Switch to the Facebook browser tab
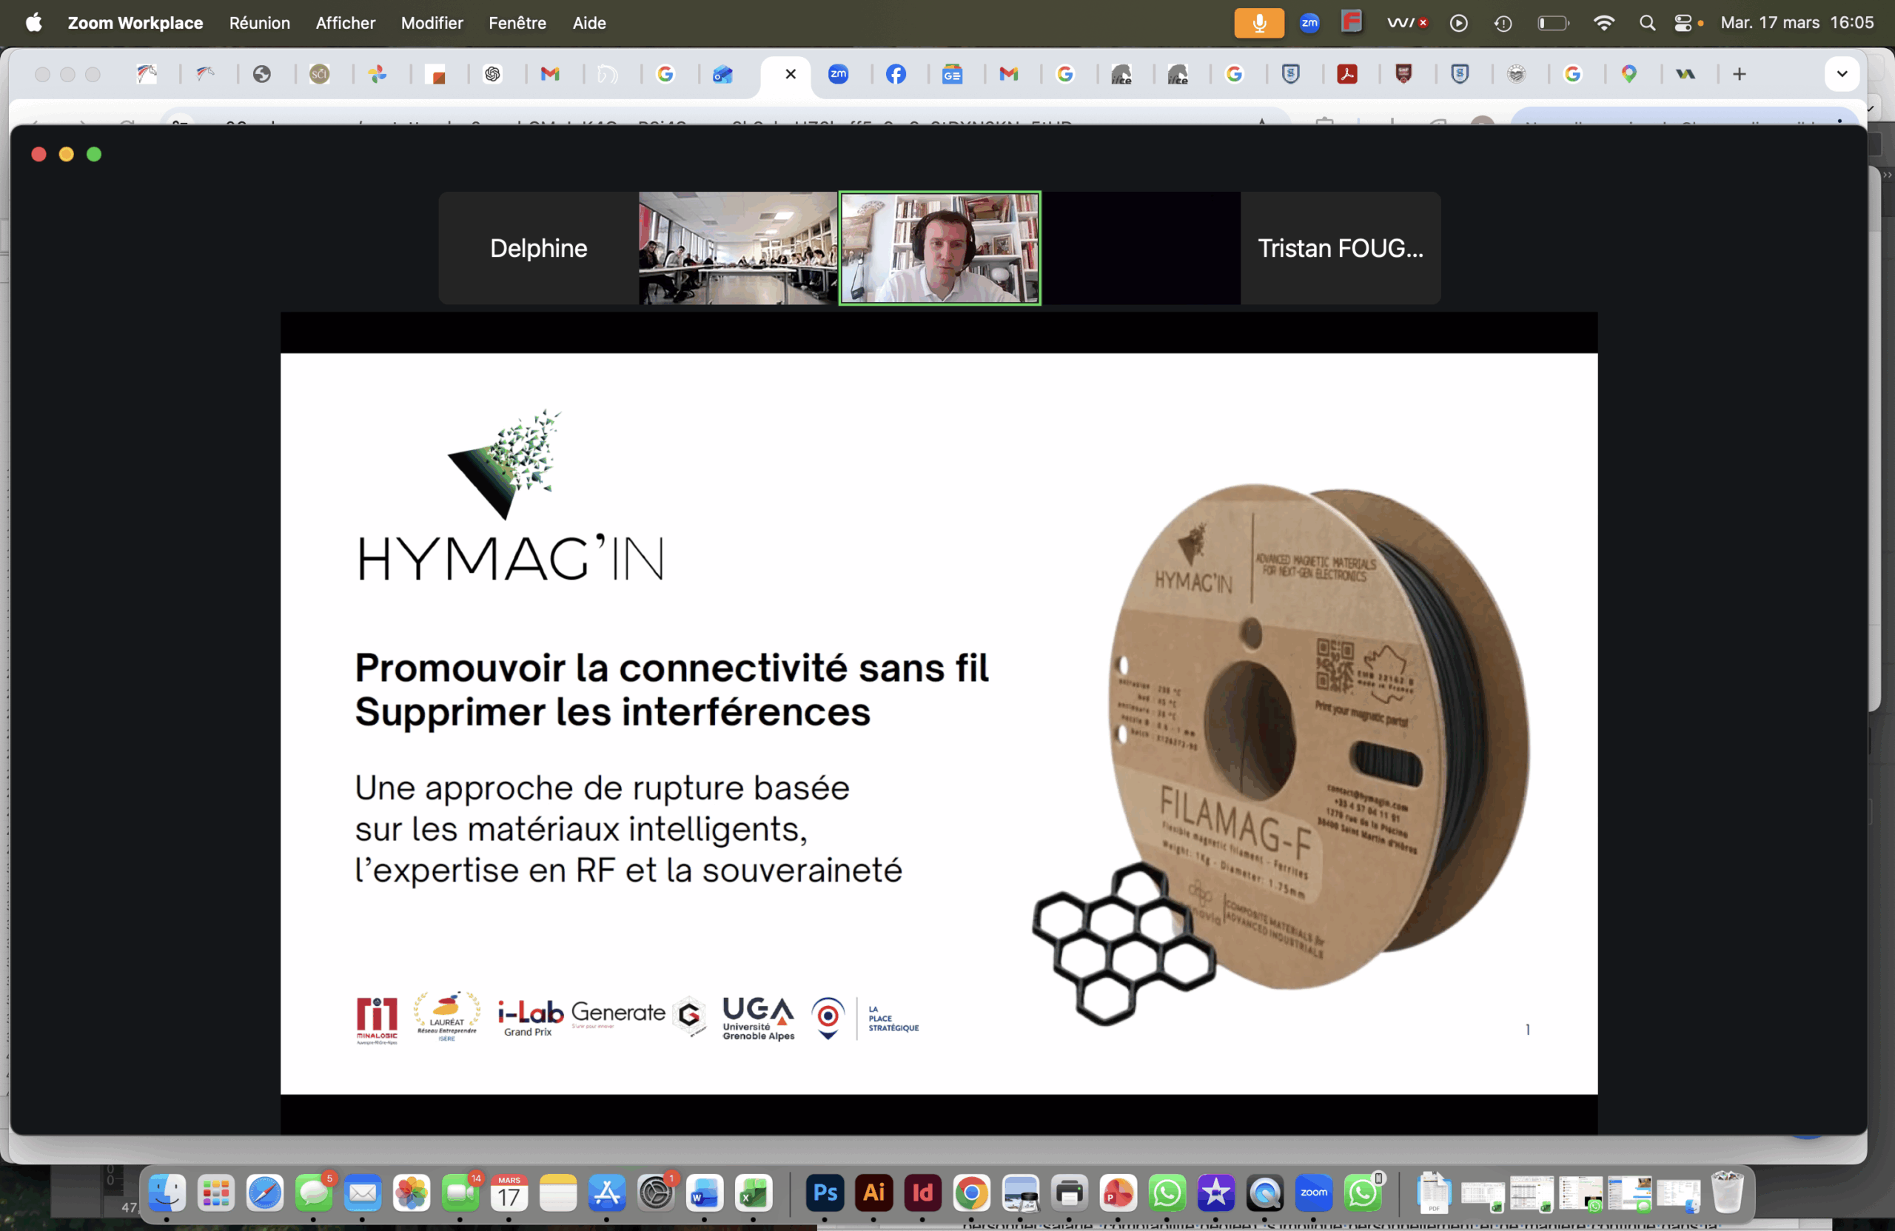Screen dimensions: 1895x1231 [x=896, y=74]
